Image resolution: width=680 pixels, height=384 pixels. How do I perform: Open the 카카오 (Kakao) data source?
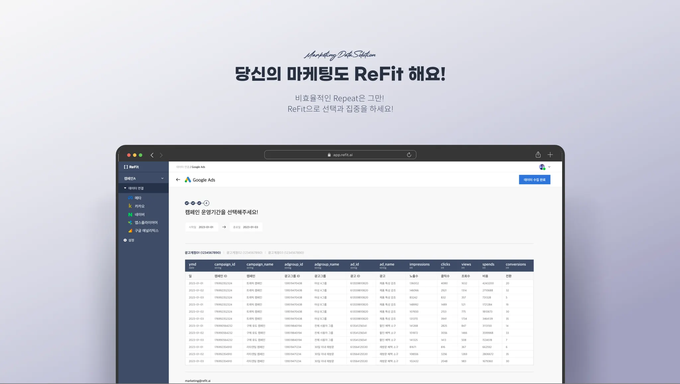[x=139, y=206]
